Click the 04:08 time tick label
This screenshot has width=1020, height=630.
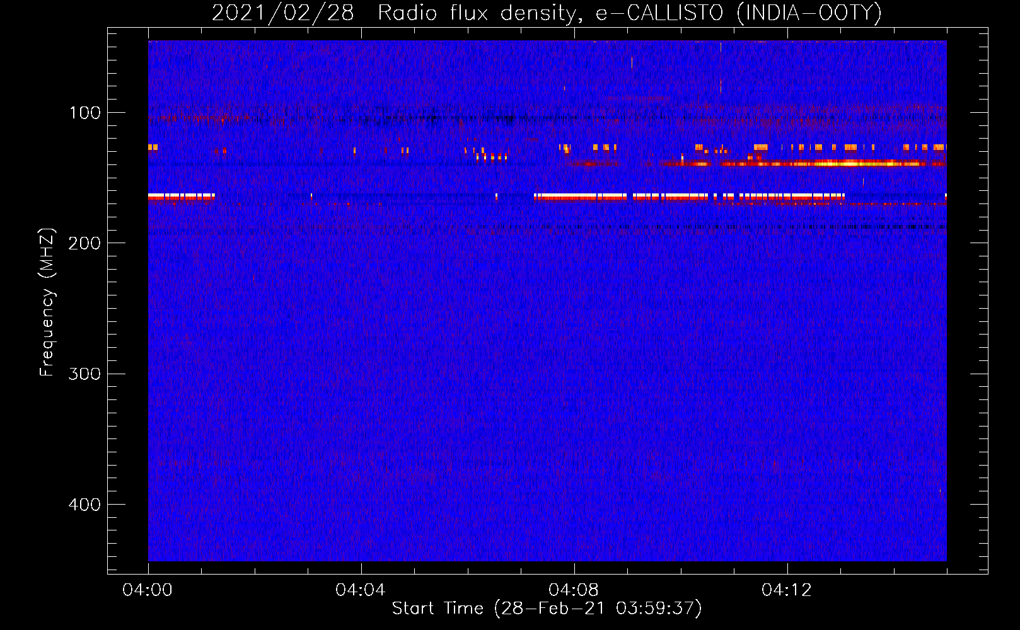(574, 590)
